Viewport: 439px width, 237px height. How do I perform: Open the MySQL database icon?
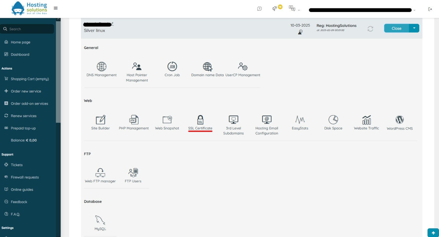(100, 221)
